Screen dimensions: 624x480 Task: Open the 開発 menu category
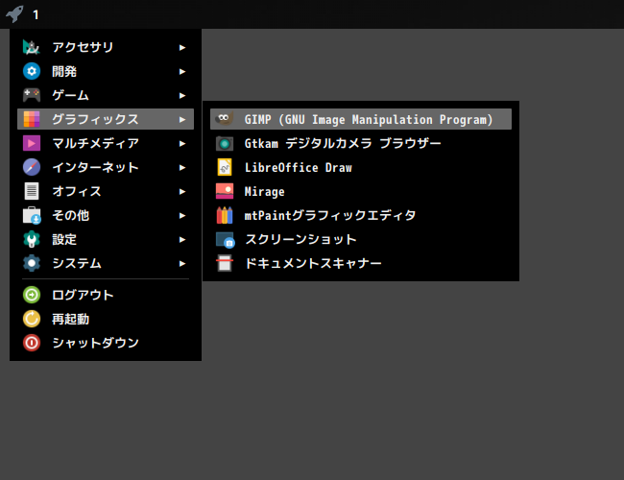(x=106, y=71)
